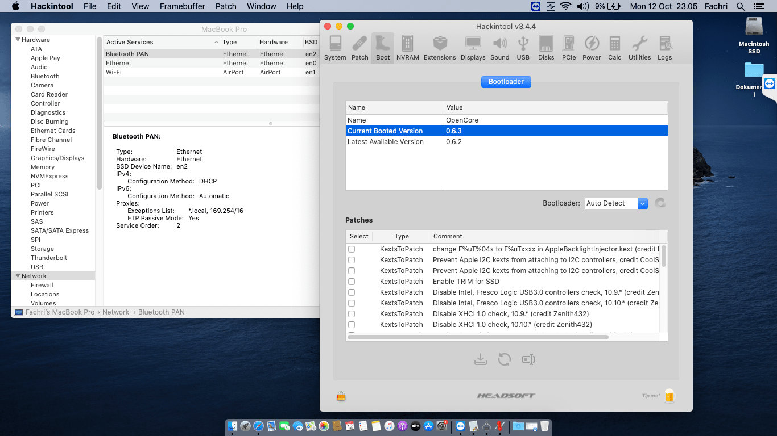This screenshot has height=436, width=777.
Task: Select the Wi-Fi row in Active Services
Action: pos(212,72)
